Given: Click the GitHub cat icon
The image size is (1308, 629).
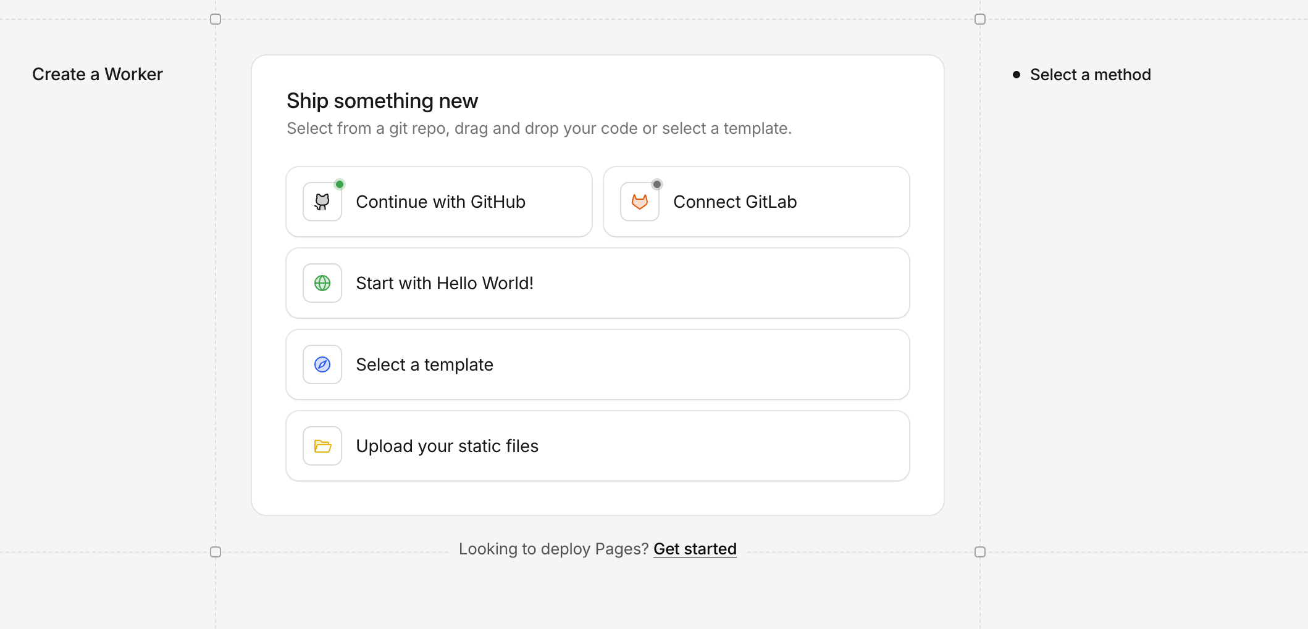Looking at the screenshot, I should (x=322, y=202).
